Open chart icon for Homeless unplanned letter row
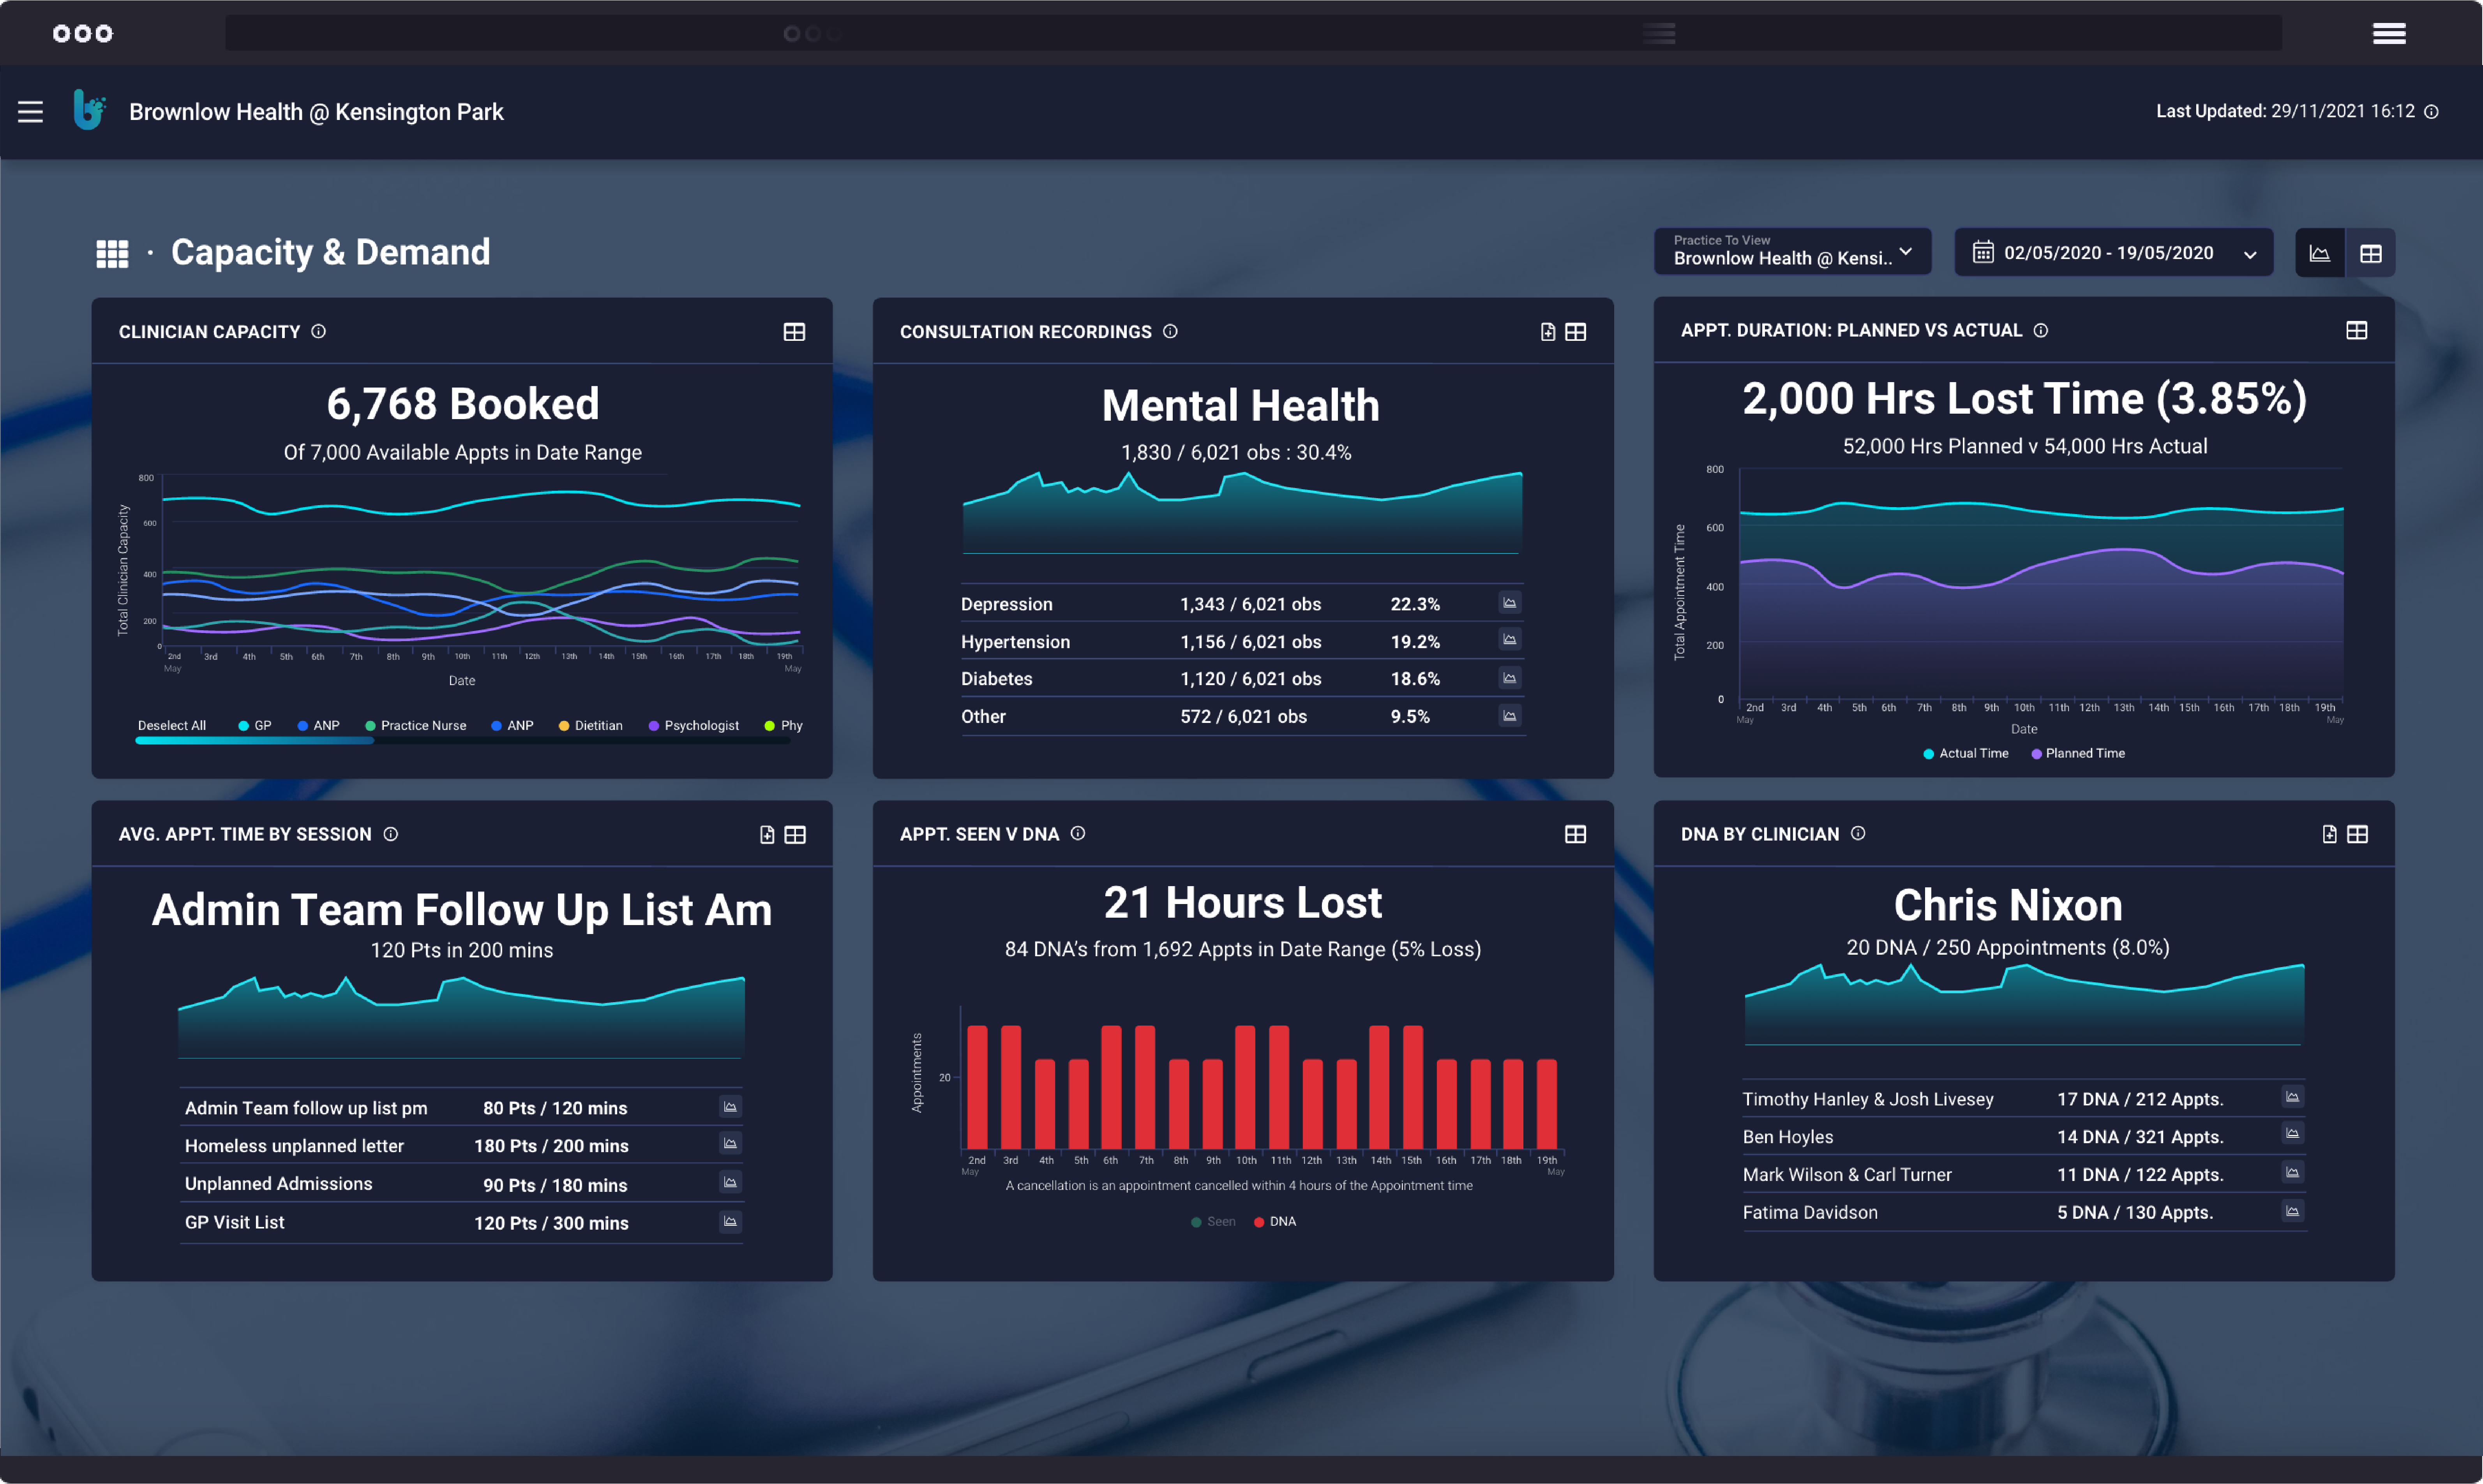The image size is (2483, 1484). 730,1143
